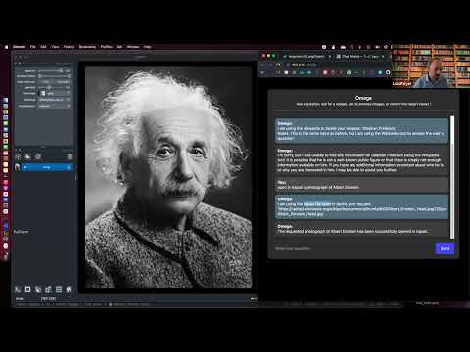Reload the page with browser refresh icon
Image resolution: width=470 pixels, height=352 pixels.
[x=278, y=65]
